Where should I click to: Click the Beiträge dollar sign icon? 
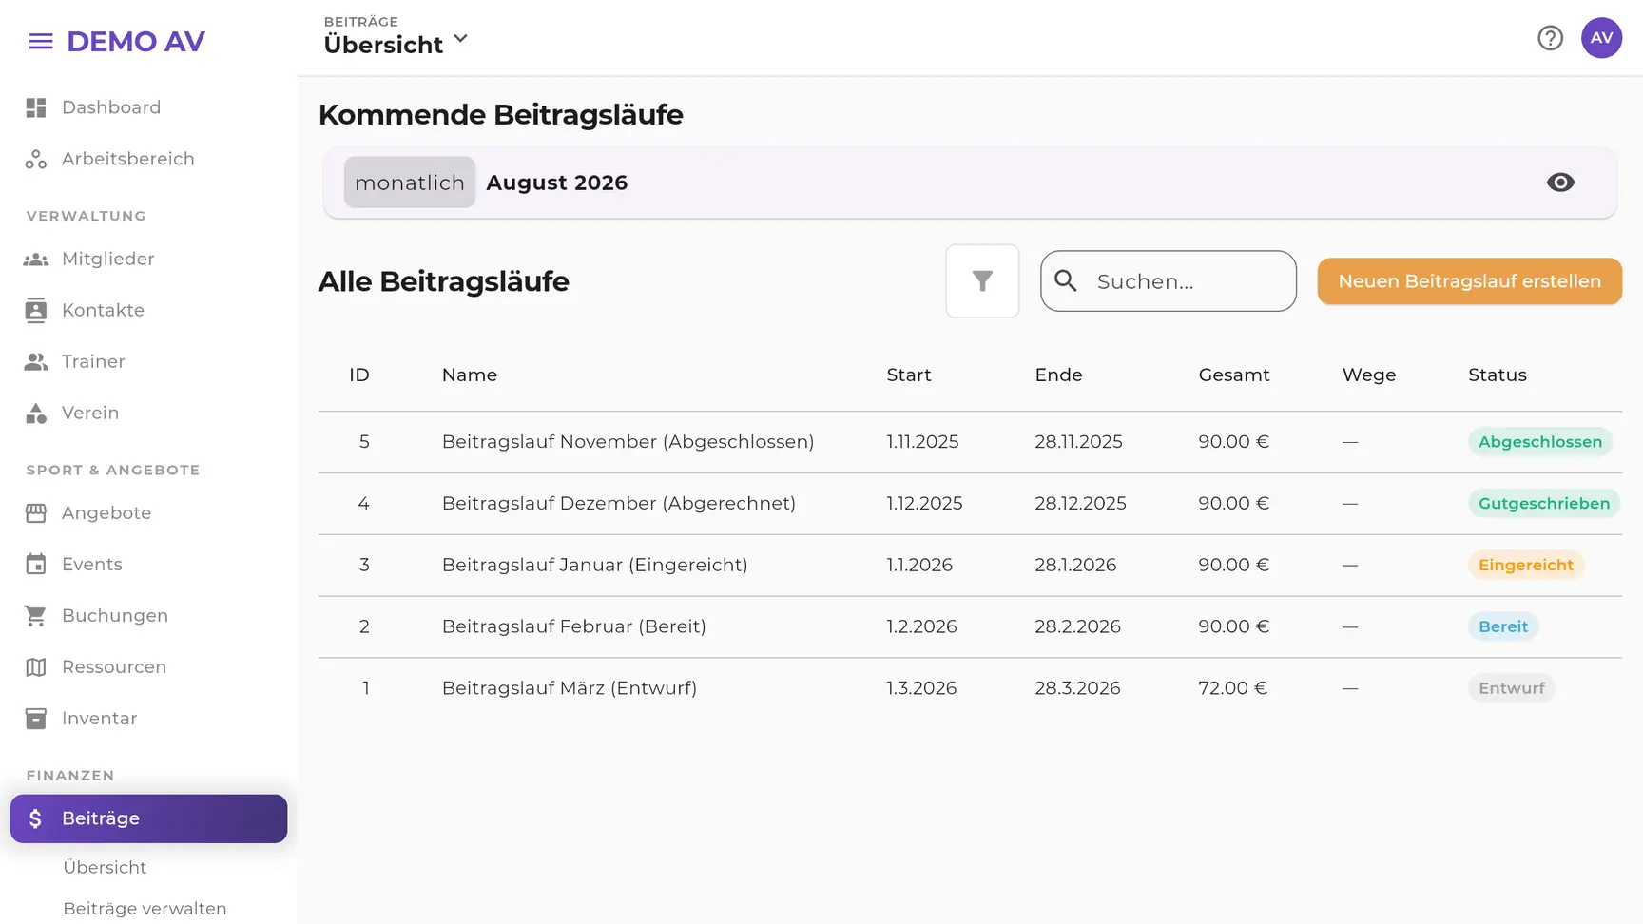pyautogui.click(x=35, y=818)
